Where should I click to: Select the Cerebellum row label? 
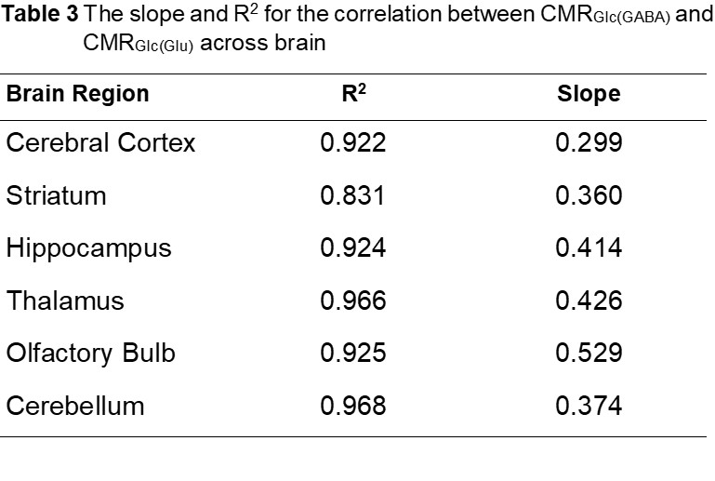(75, 406)
